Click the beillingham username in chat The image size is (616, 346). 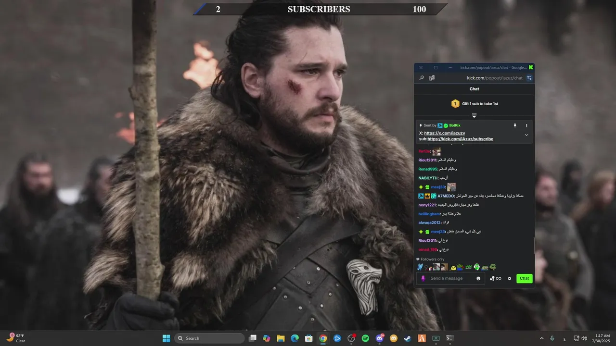pos(429,214)
